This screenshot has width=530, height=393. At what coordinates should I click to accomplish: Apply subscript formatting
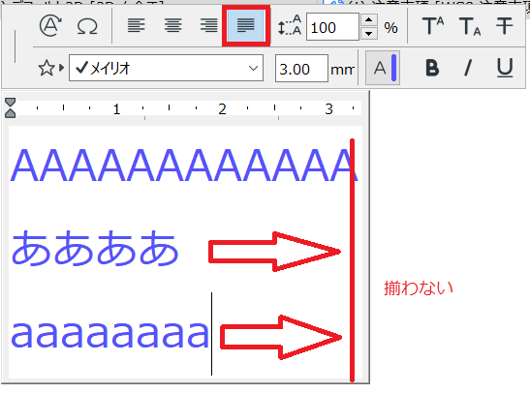click(470, 26)
